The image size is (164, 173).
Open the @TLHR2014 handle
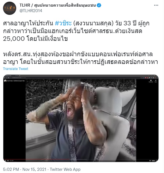coord(31,11)
